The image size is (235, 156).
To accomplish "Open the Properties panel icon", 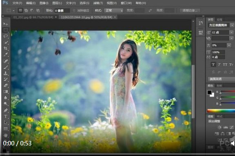I will pos(201,32).
